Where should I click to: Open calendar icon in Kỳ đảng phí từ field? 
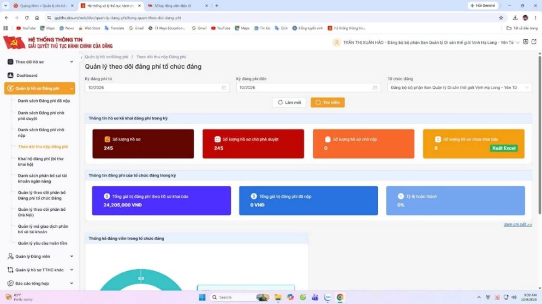point(224,88)
